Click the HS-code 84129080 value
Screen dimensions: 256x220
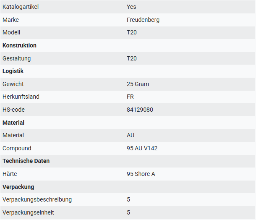tap(140, 110)
